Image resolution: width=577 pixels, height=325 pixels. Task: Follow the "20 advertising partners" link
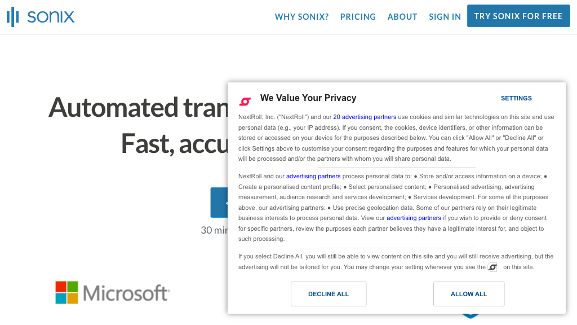point(365,117)
